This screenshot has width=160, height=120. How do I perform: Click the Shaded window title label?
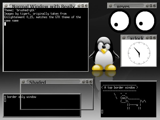coord(37,82)
